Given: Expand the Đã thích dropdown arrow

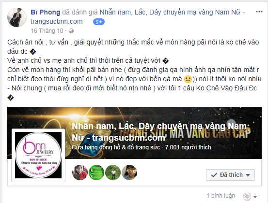Looking at the screenshot, I should coord(248,175).
